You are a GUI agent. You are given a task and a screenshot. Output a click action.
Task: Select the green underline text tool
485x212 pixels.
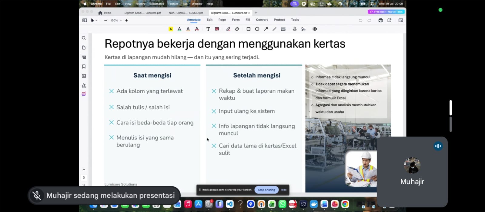point(179,29)
